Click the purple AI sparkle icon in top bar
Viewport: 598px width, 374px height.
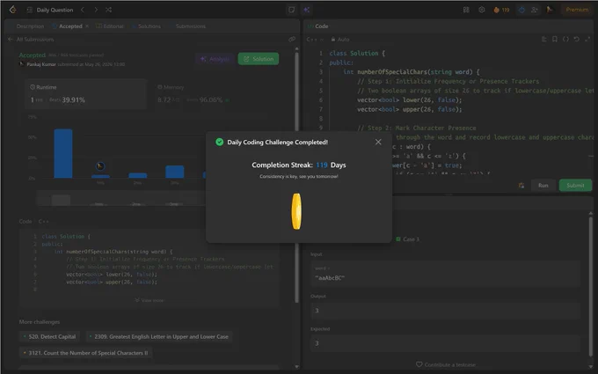click(x=307, y=10)
